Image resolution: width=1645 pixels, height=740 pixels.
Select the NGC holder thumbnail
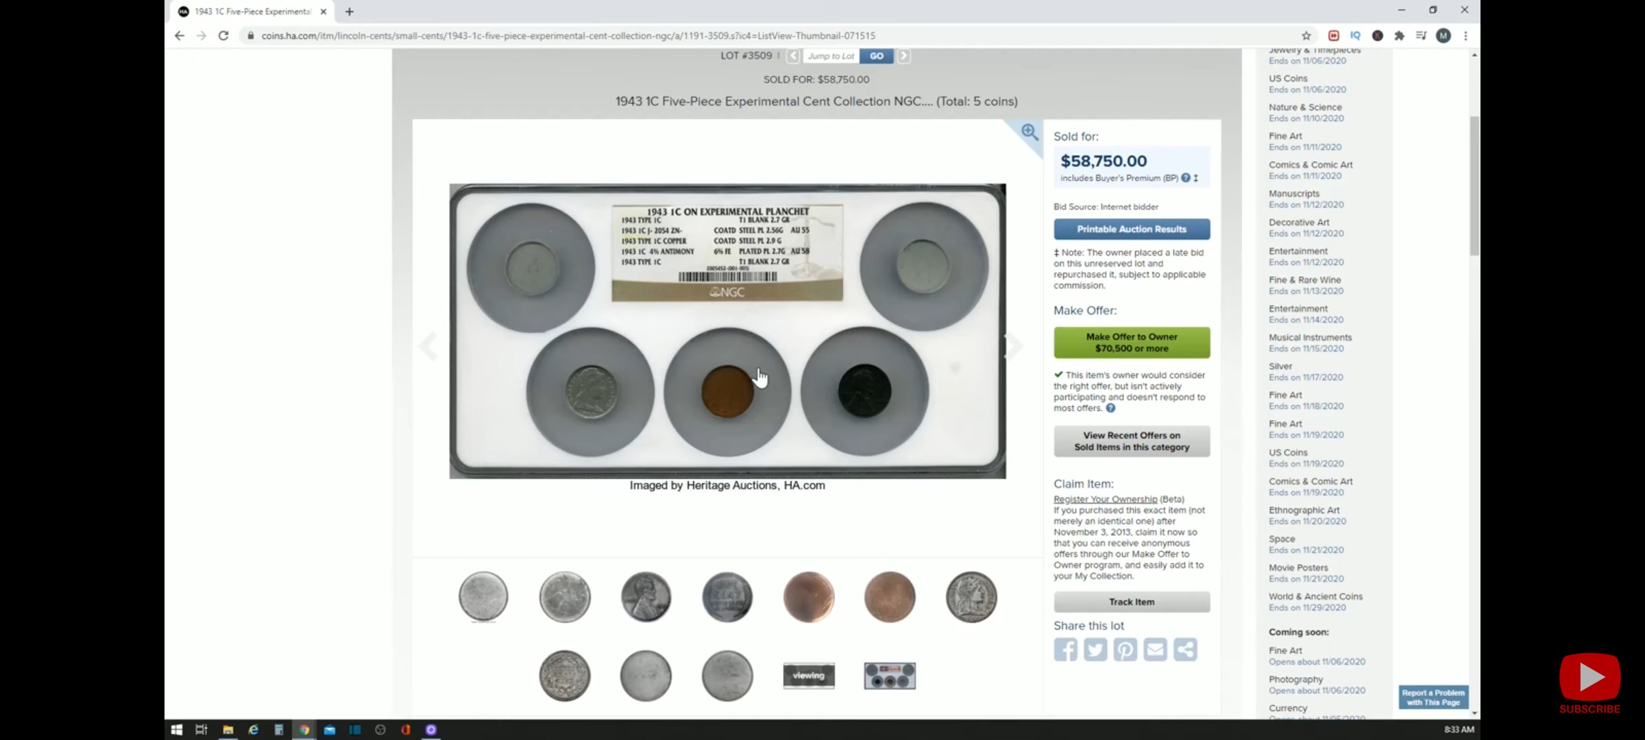[x=890, y=676]
